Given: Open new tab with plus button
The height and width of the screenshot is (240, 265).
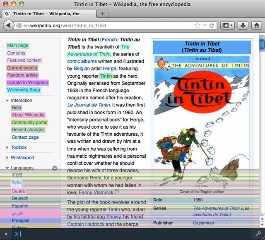Looking at the screenshot, I should click(103, 13).
